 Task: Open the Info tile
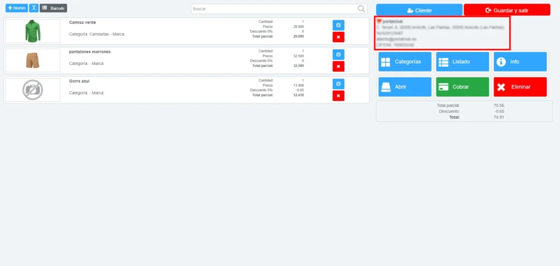[521, 62]
